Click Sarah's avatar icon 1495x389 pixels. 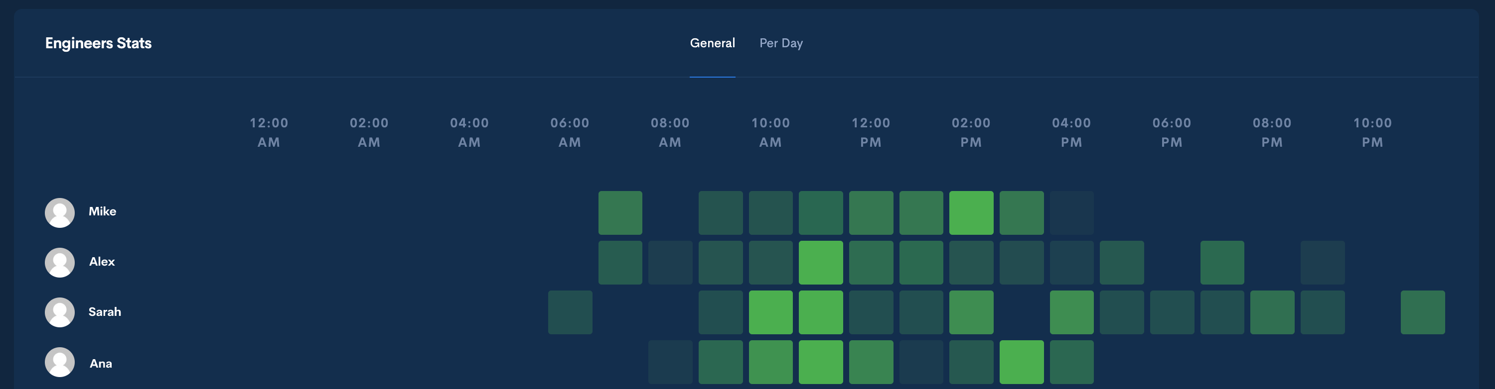click(60, 312)
